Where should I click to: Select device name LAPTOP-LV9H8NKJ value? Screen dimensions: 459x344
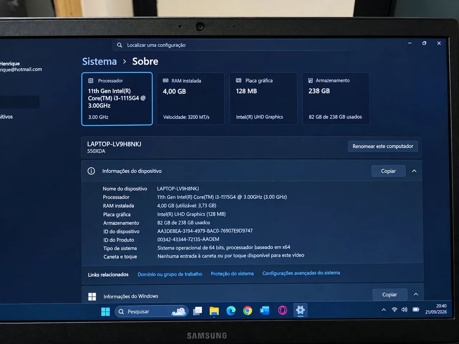click(178, 188)
